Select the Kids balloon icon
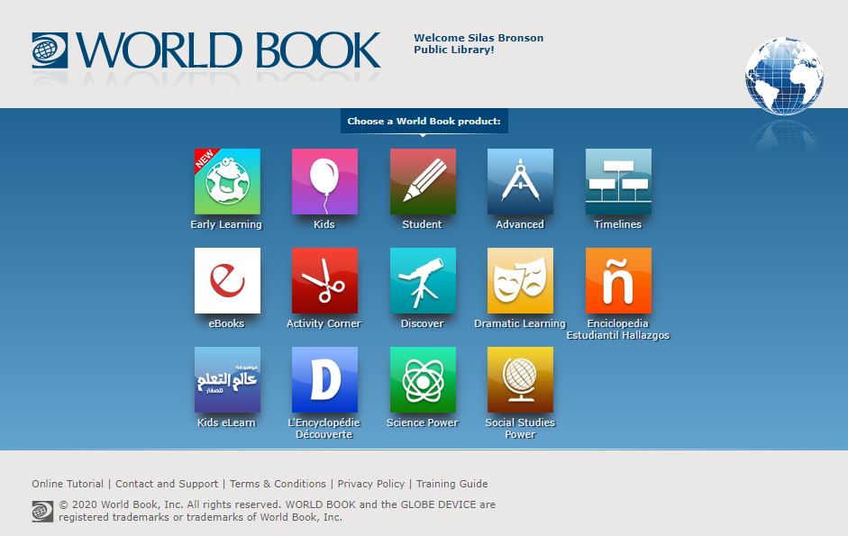 pyautogui.click(x=324, y=182)
